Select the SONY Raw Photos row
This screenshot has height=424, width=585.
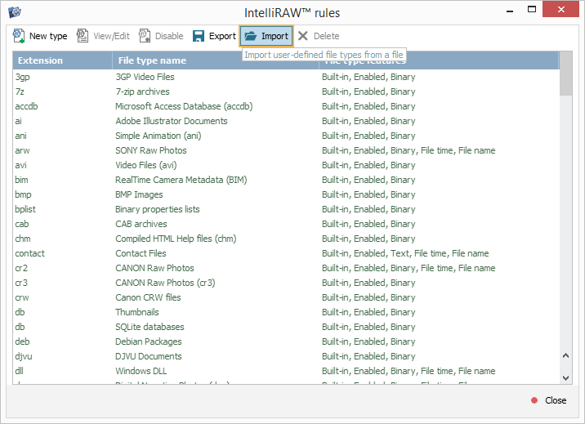tap(150, 150)
